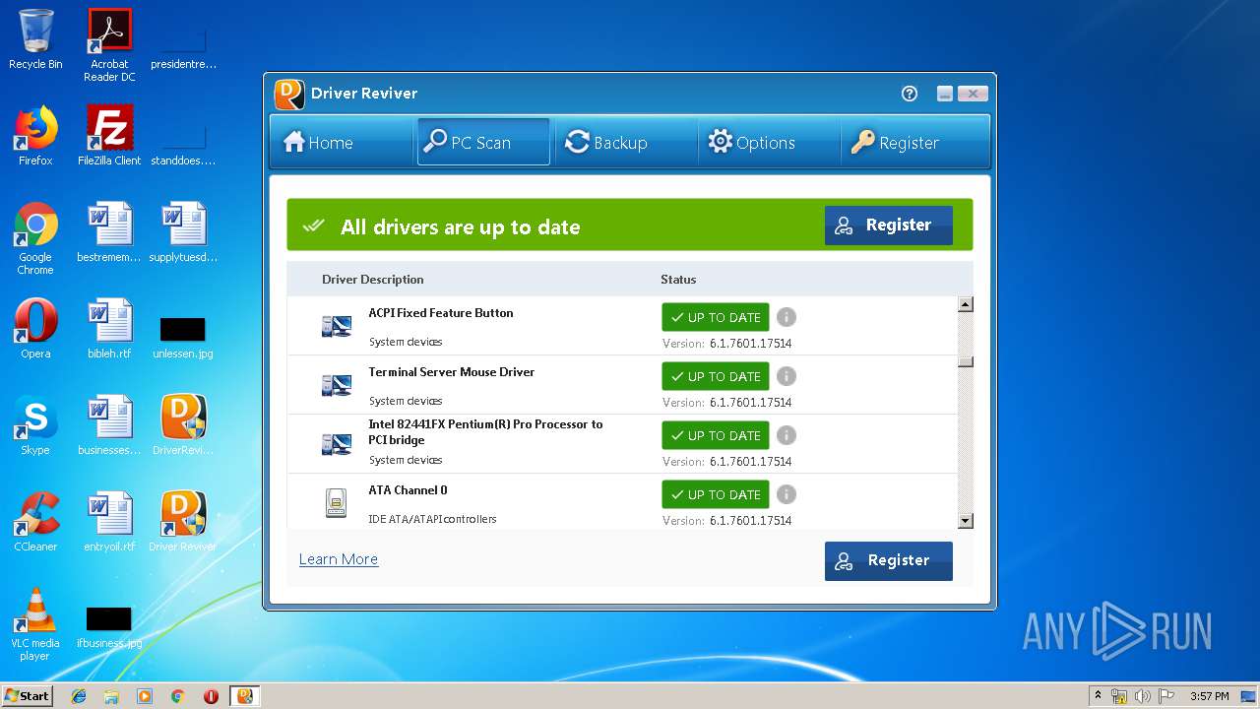
Task: Select entryoil.rtf desktop file
Action: (x=109, y=522)
